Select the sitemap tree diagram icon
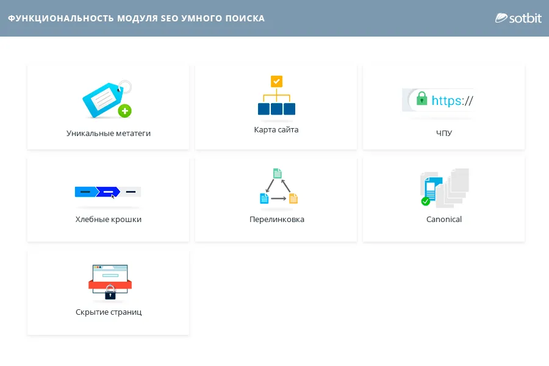This screenshot has width=549, height=366. point(276,95)
